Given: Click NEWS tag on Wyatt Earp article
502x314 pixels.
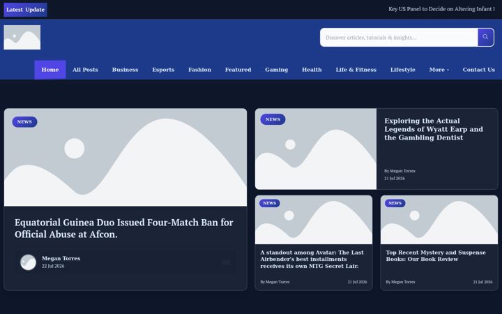Looking at the screenshot, I should (x=273, y=119).
